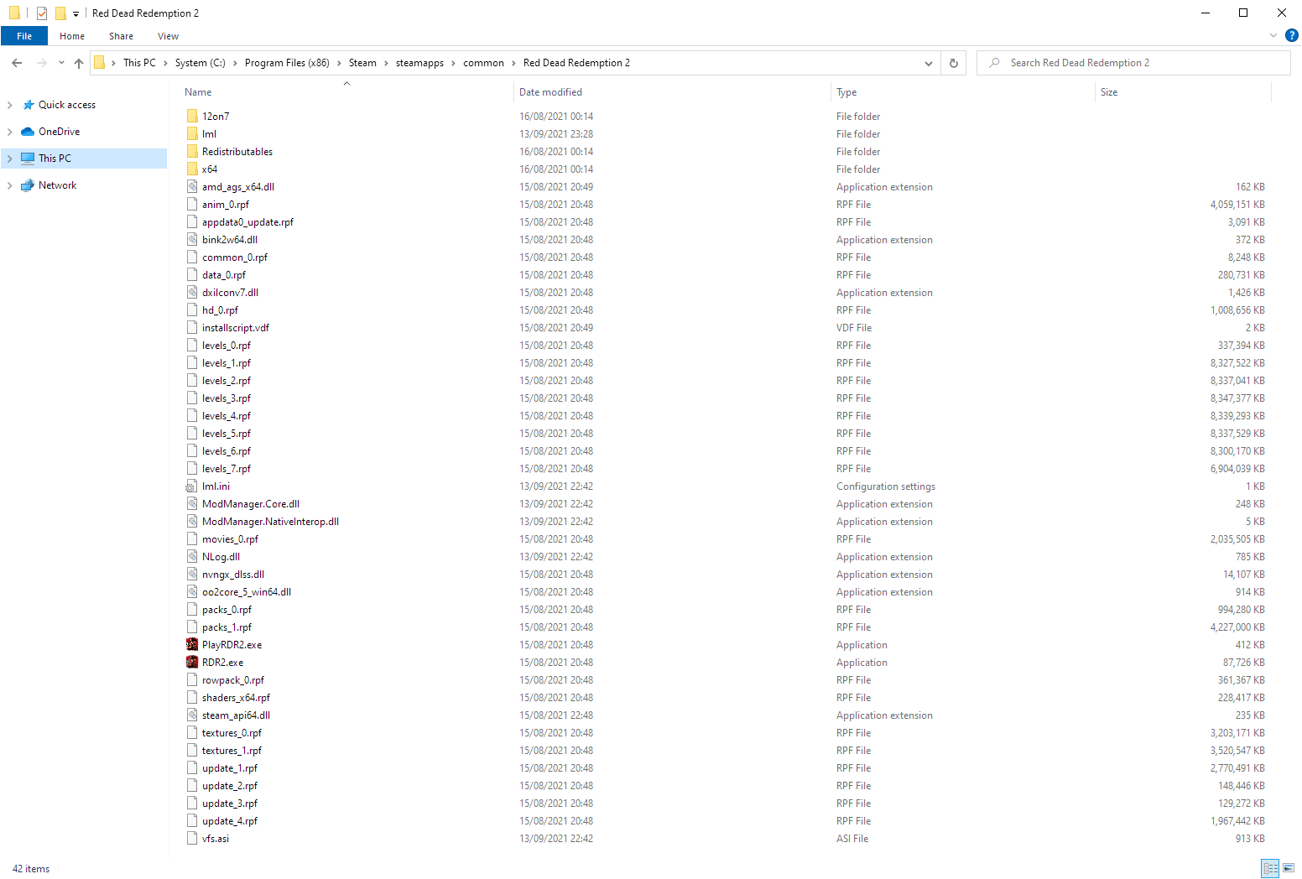The width and height of the screenshot is (1302, 879).
Task: Select the nvngx_dlss.dll file name
Action: (233, 575)
